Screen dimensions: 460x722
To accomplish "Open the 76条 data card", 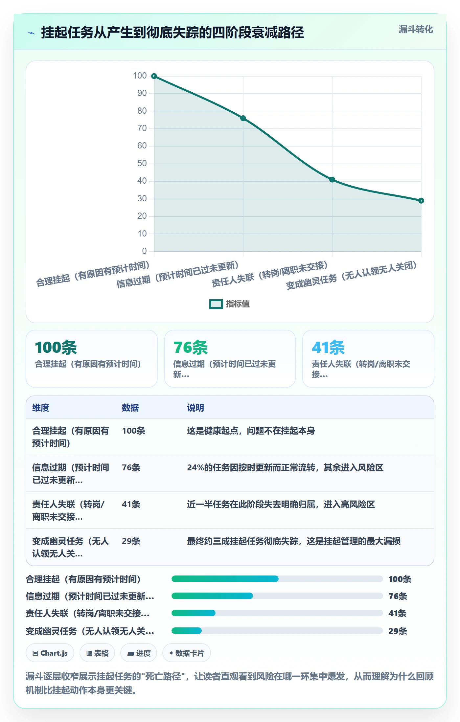I will 230,359.
